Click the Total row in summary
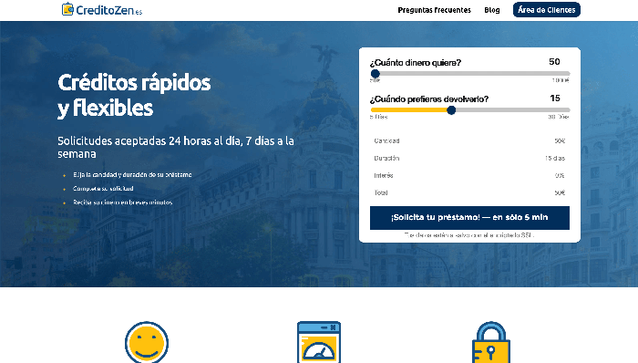638x363 pixels. [x=469, y=192]
